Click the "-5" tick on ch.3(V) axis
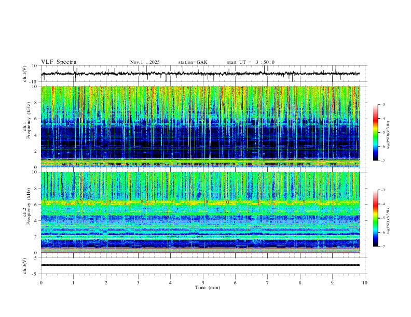This screenshot has height=317, width=411. [x=35, y=274]
